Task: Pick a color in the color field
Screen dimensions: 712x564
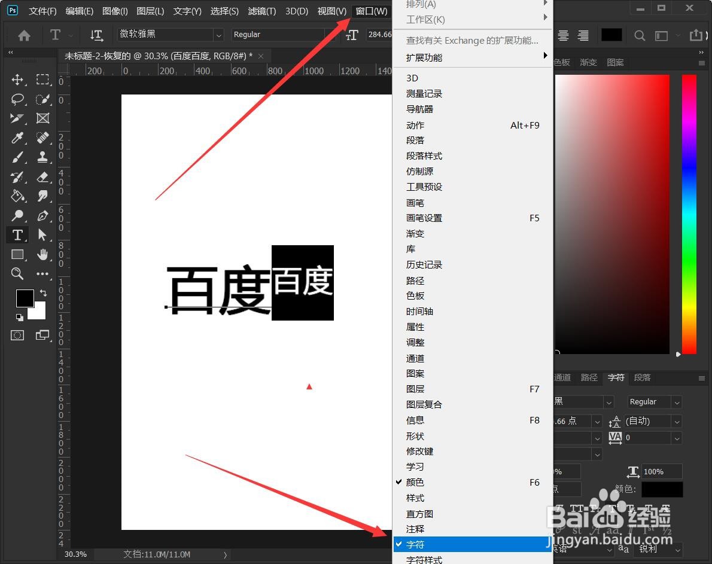Action: [x=612, y=214]
